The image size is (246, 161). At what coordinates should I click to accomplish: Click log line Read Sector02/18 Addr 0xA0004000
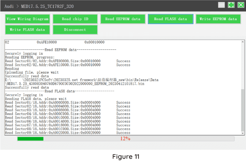[68, 106]
